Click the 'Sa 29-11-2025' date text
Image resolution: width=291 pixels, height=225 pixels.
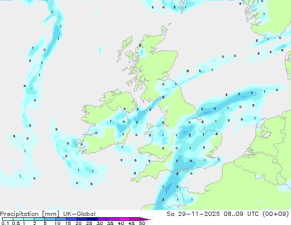click(193, 214)
